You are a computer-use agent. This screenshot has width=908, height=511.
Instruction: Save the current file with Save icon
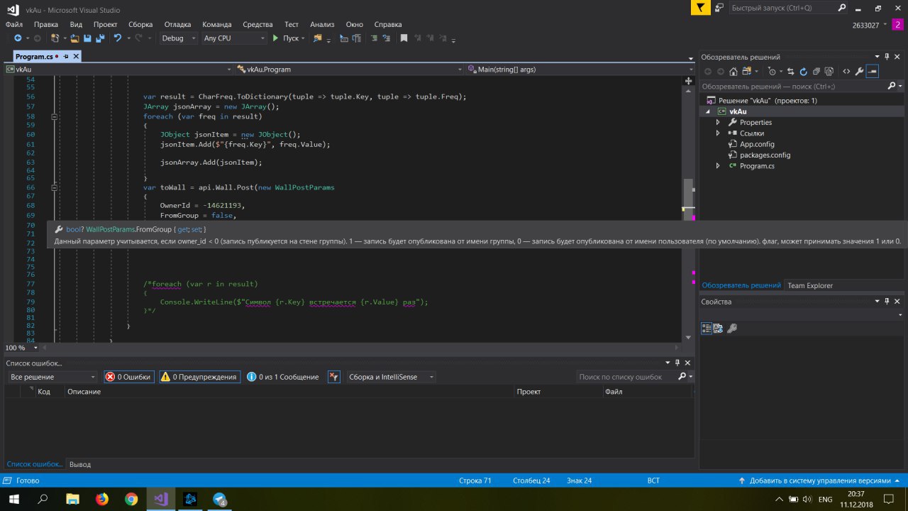pos(88,38)
